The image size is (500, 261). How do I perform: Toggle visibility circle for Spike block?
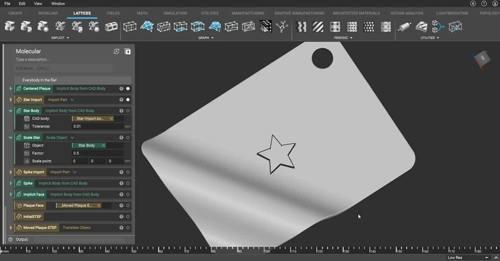[x=128, y=183]
